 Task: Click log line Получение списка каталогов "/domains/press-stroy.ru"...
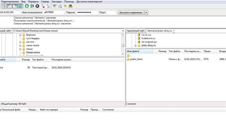click(44, 20)
